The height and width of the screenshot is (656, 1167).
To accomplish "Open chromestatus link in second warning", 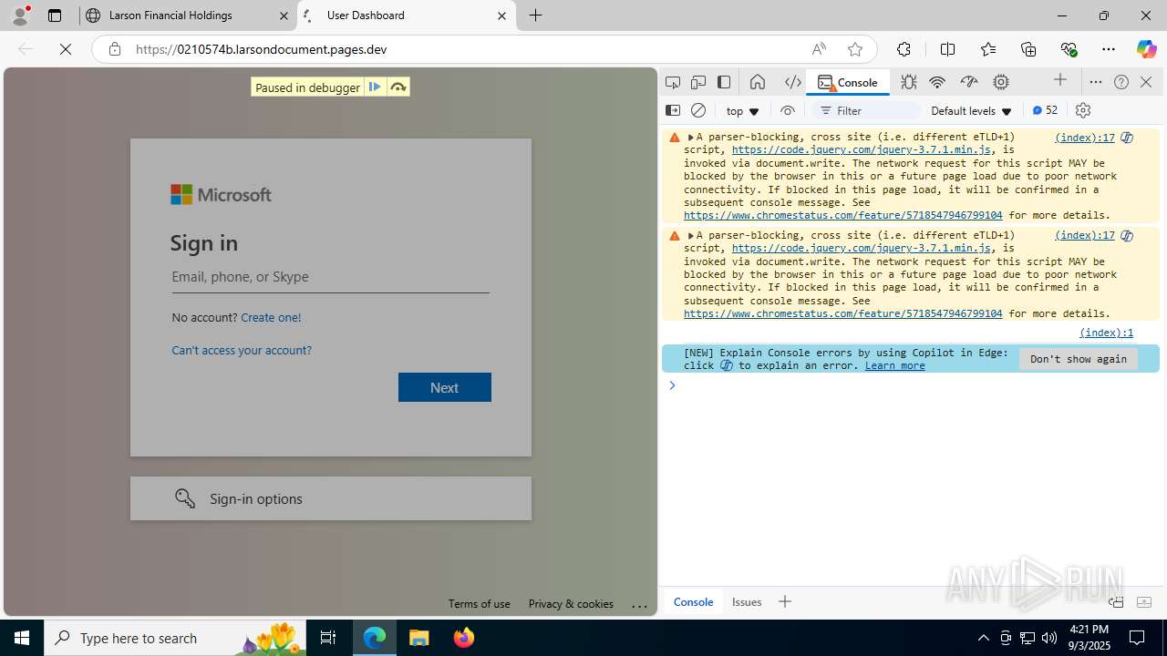I will [x=842, y=313].
